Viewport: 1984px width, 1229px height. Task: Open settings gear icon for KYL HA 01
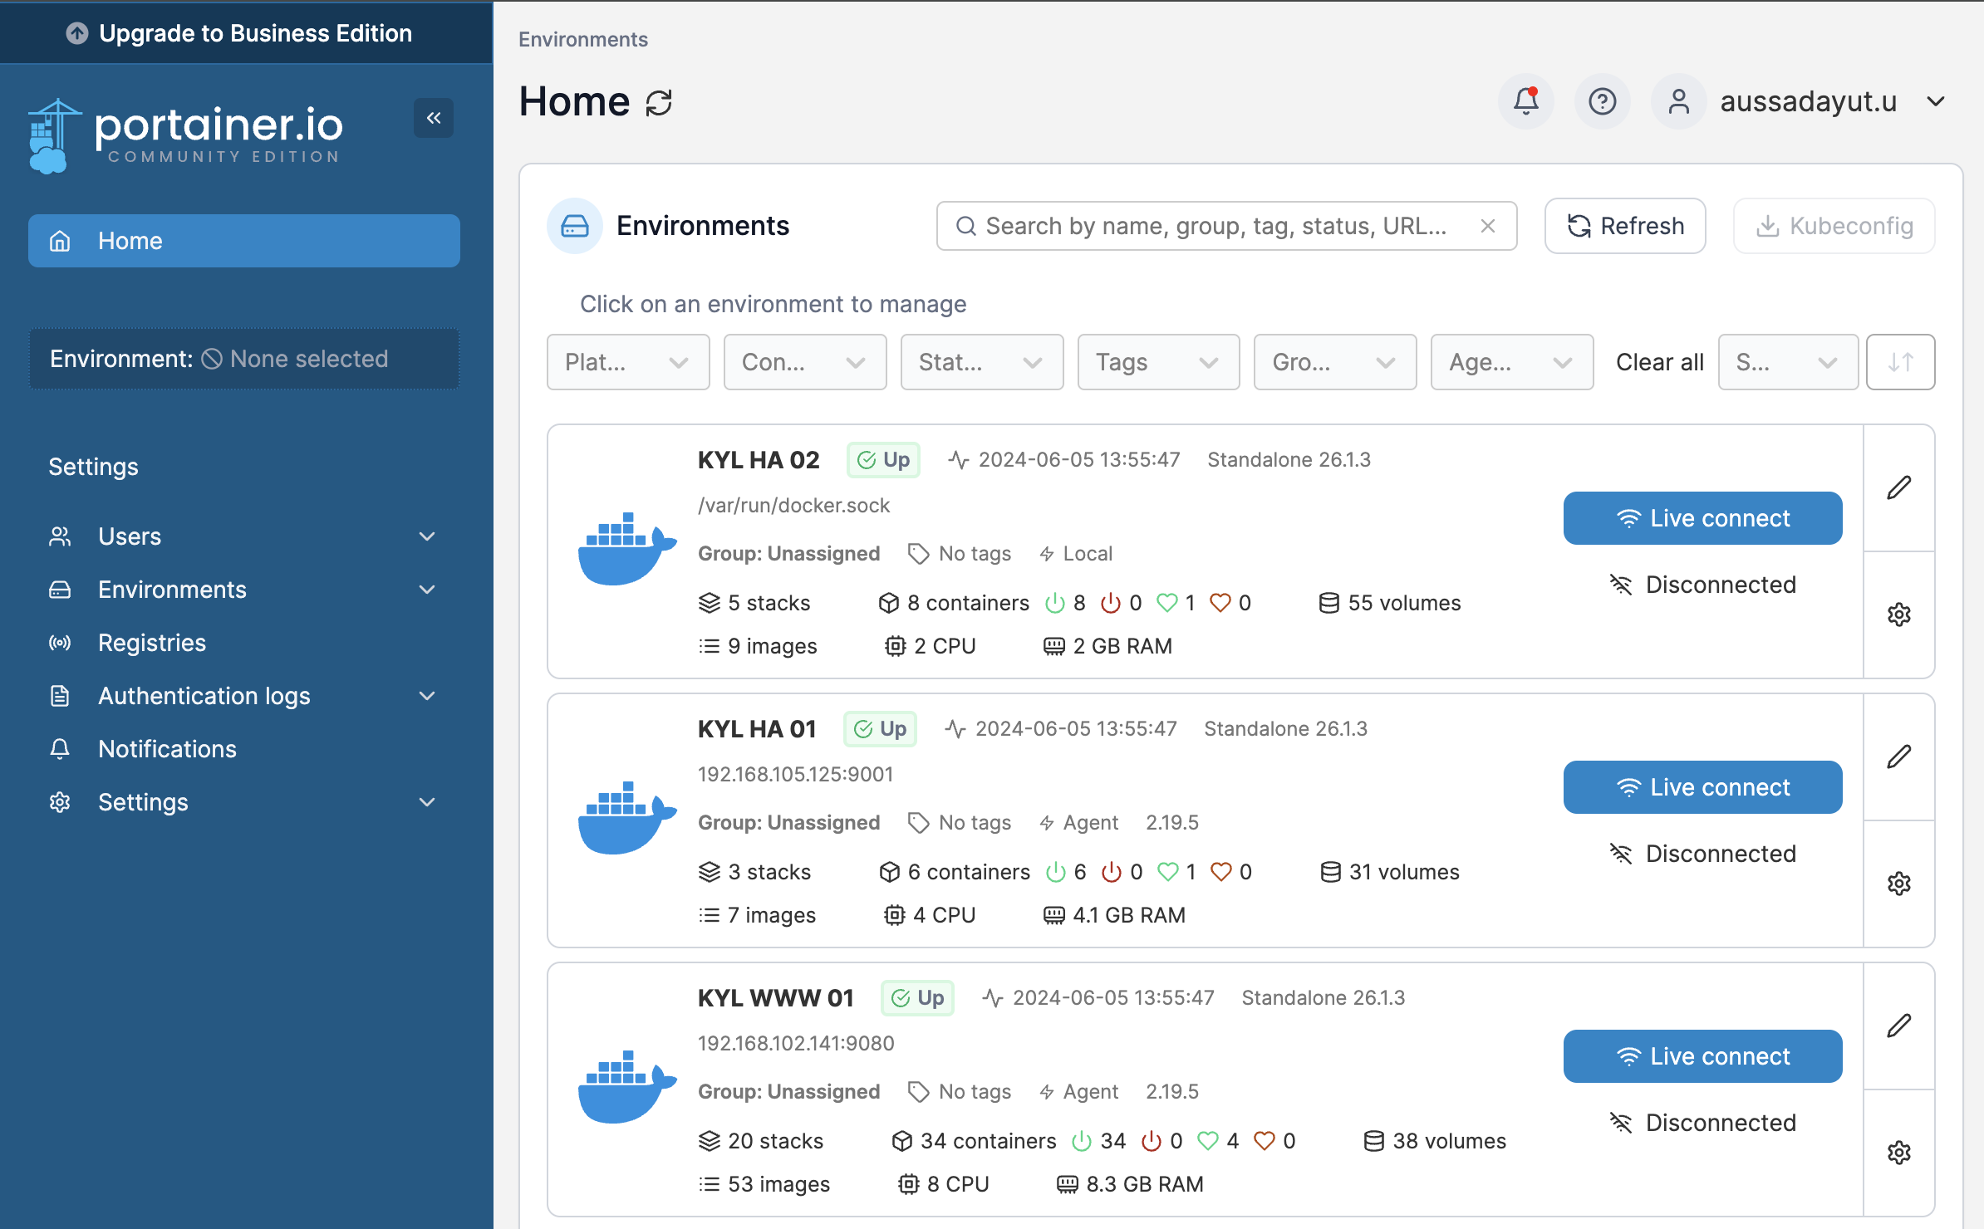1899,884
